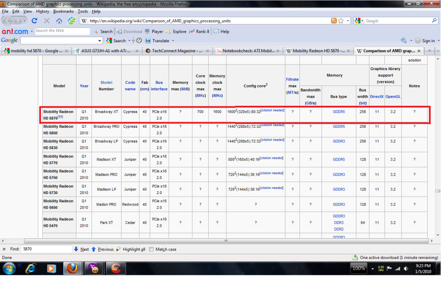Click One active download status
441x305 pixels.
(x=395, y=257)
